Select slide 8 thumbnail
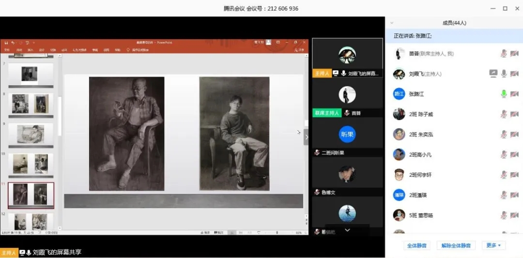 (31, 105)
